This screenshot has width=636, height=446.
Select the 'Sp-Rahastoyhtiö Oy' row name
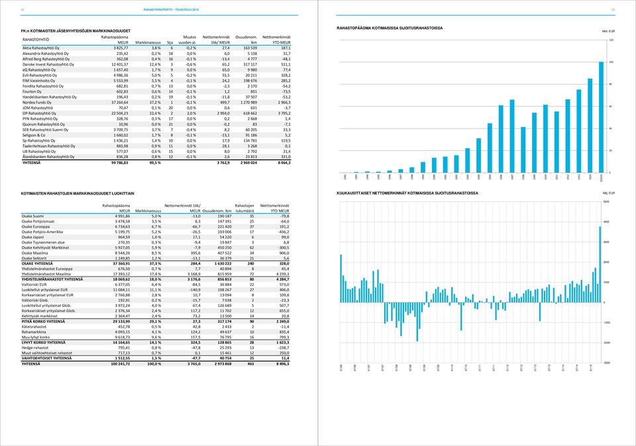tap(39, 140)
